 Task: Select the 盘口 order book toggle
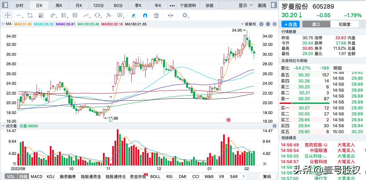coord(316,24)
